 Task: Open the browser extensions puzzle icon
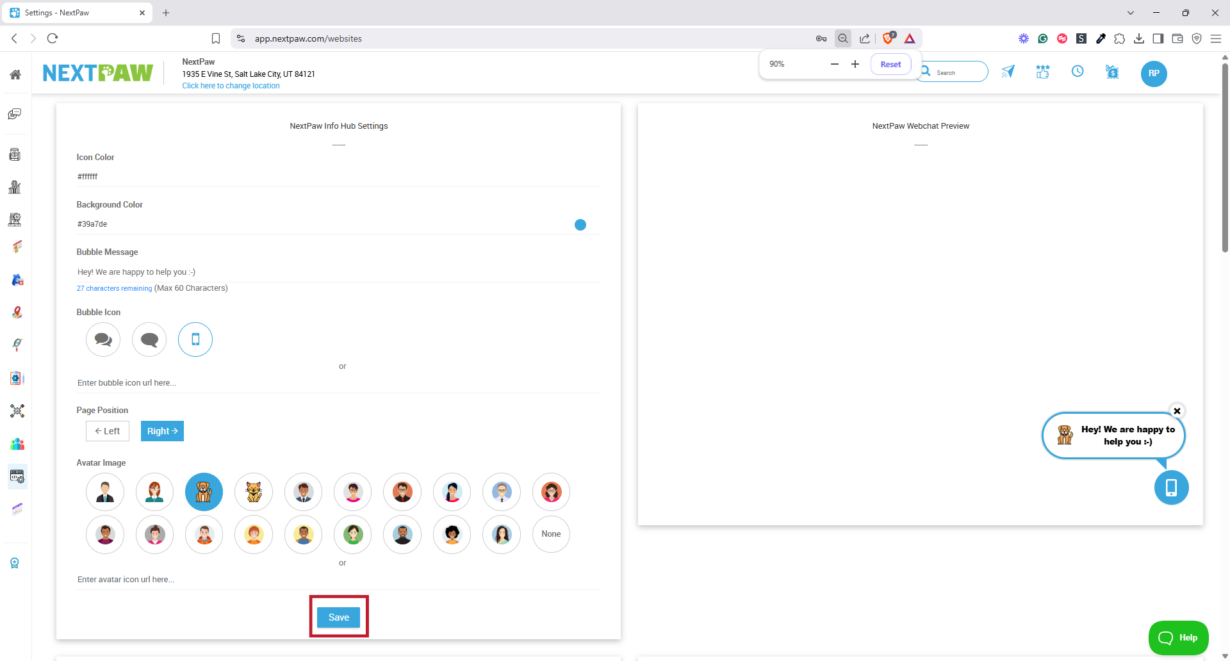coord(1119,38)
